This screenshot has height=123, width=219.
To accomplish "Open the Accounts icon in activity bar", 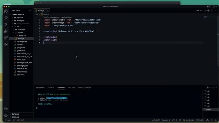I will tap(6, 109).
